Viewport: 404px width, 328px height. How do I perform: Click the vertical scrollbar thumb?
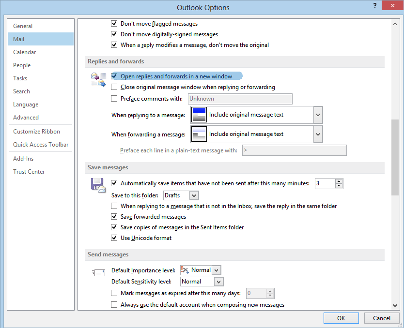coord(395,157)
